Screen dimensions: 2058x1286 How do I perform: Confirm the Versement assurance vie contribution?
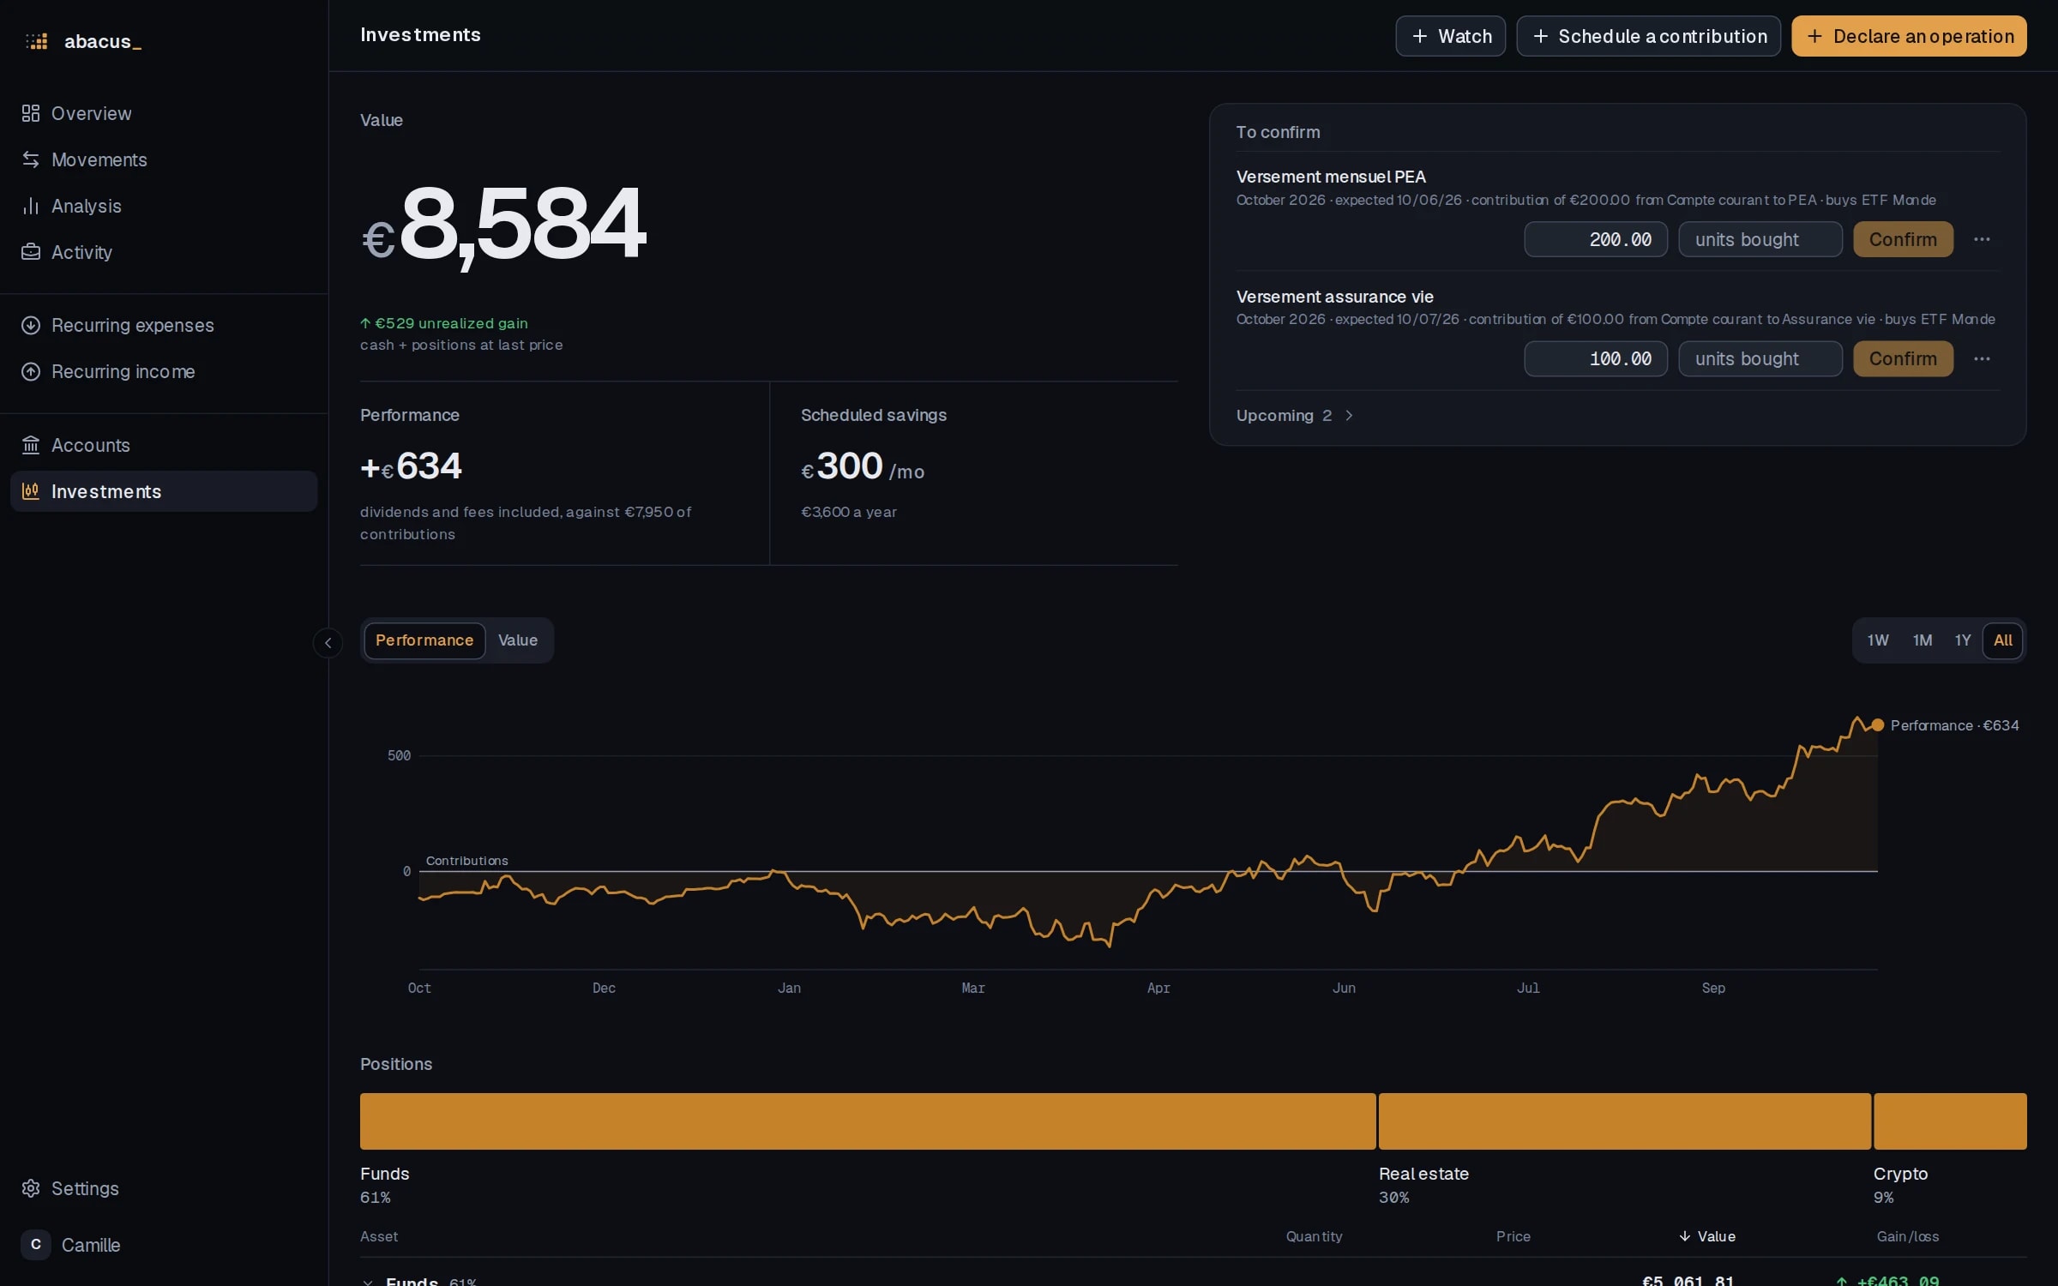pos(1903,358)
